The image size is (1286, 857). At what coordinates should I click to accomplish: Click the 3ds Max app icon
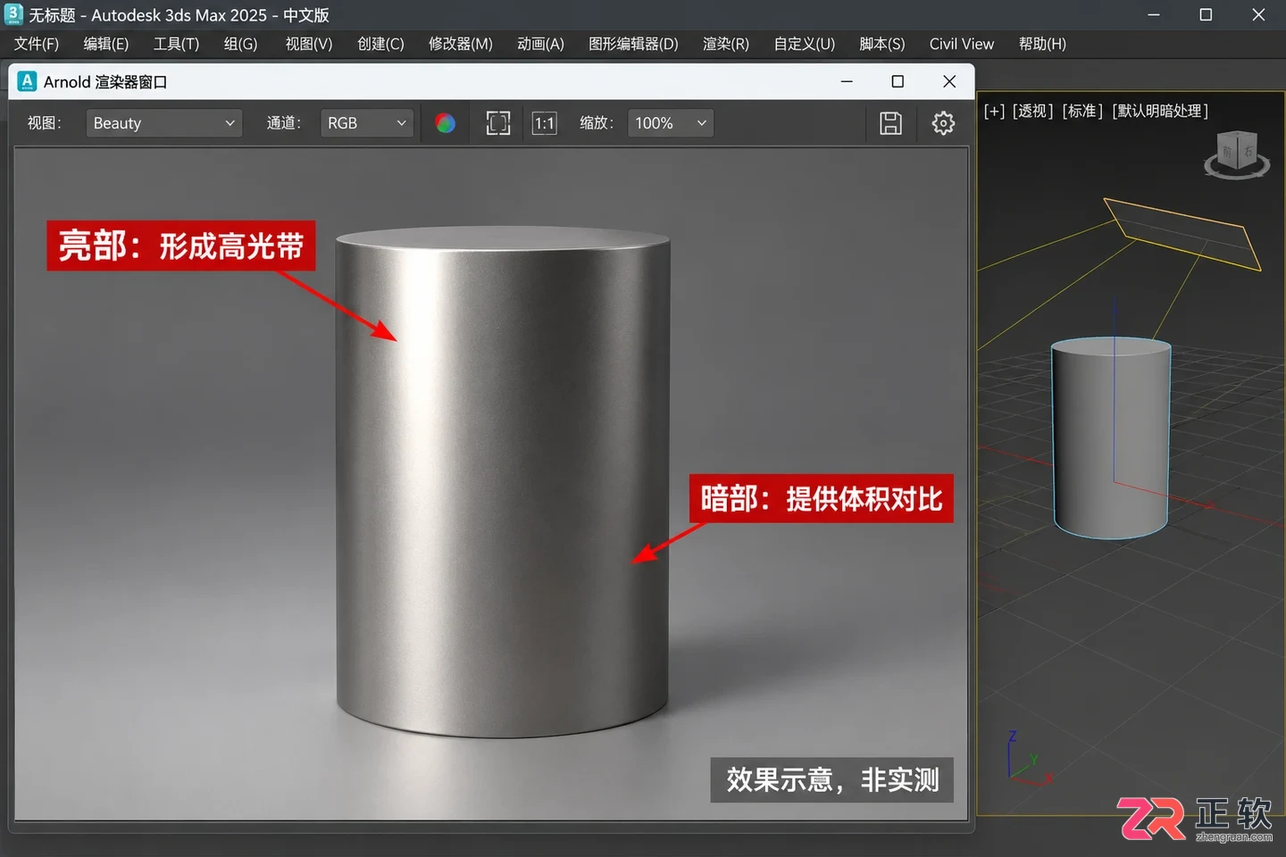click(13, 14)
